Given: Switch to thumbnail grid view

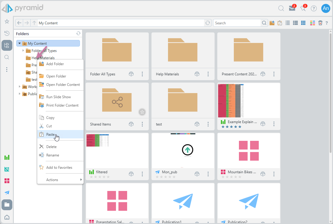Looking at the screenshot, I should [303, 23].
